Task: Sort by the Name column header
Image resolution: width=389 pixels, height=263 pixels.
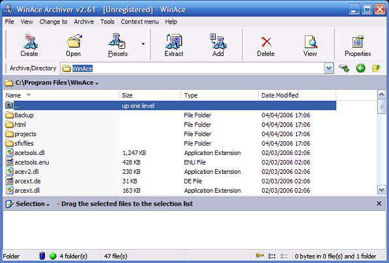Action: point(61,95)
